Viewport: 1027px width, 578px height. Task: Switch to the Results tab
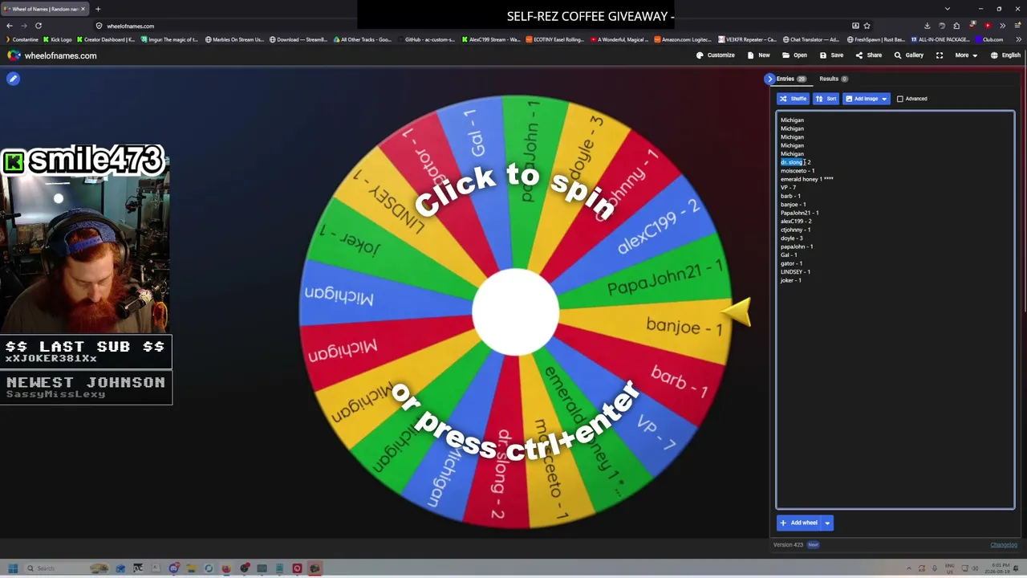(833, 79)
